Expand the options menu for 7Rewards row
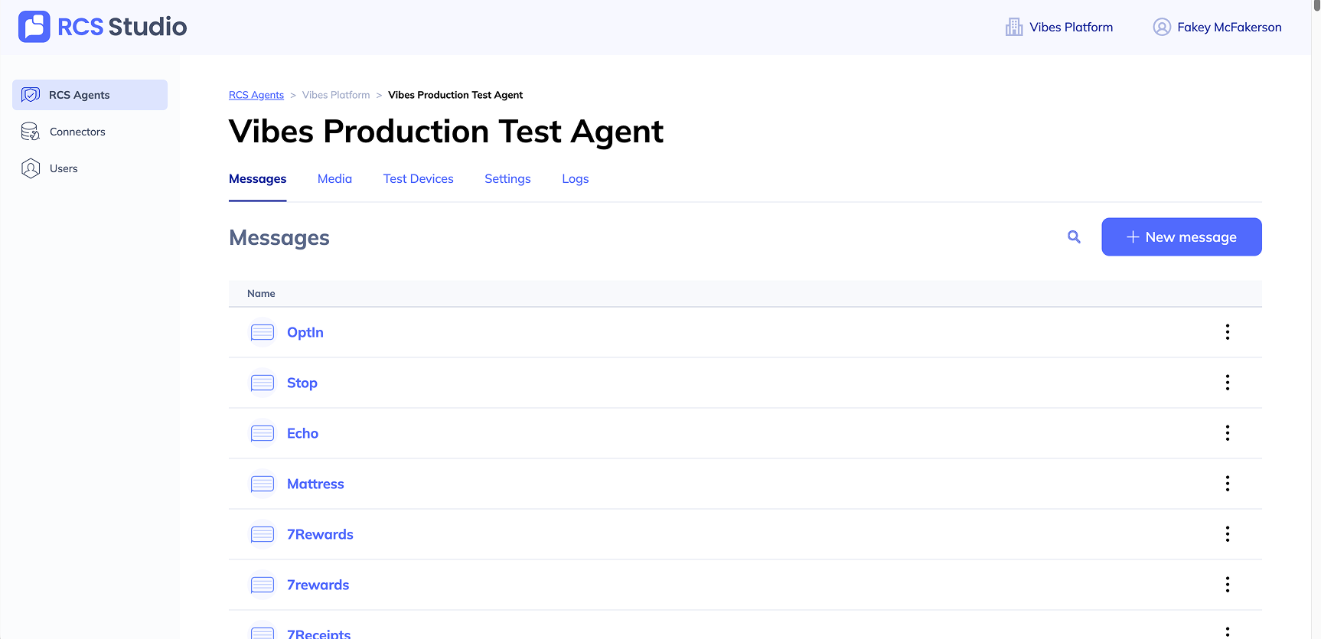This screenshot has height=639, width=1321. coord(1228,534)
